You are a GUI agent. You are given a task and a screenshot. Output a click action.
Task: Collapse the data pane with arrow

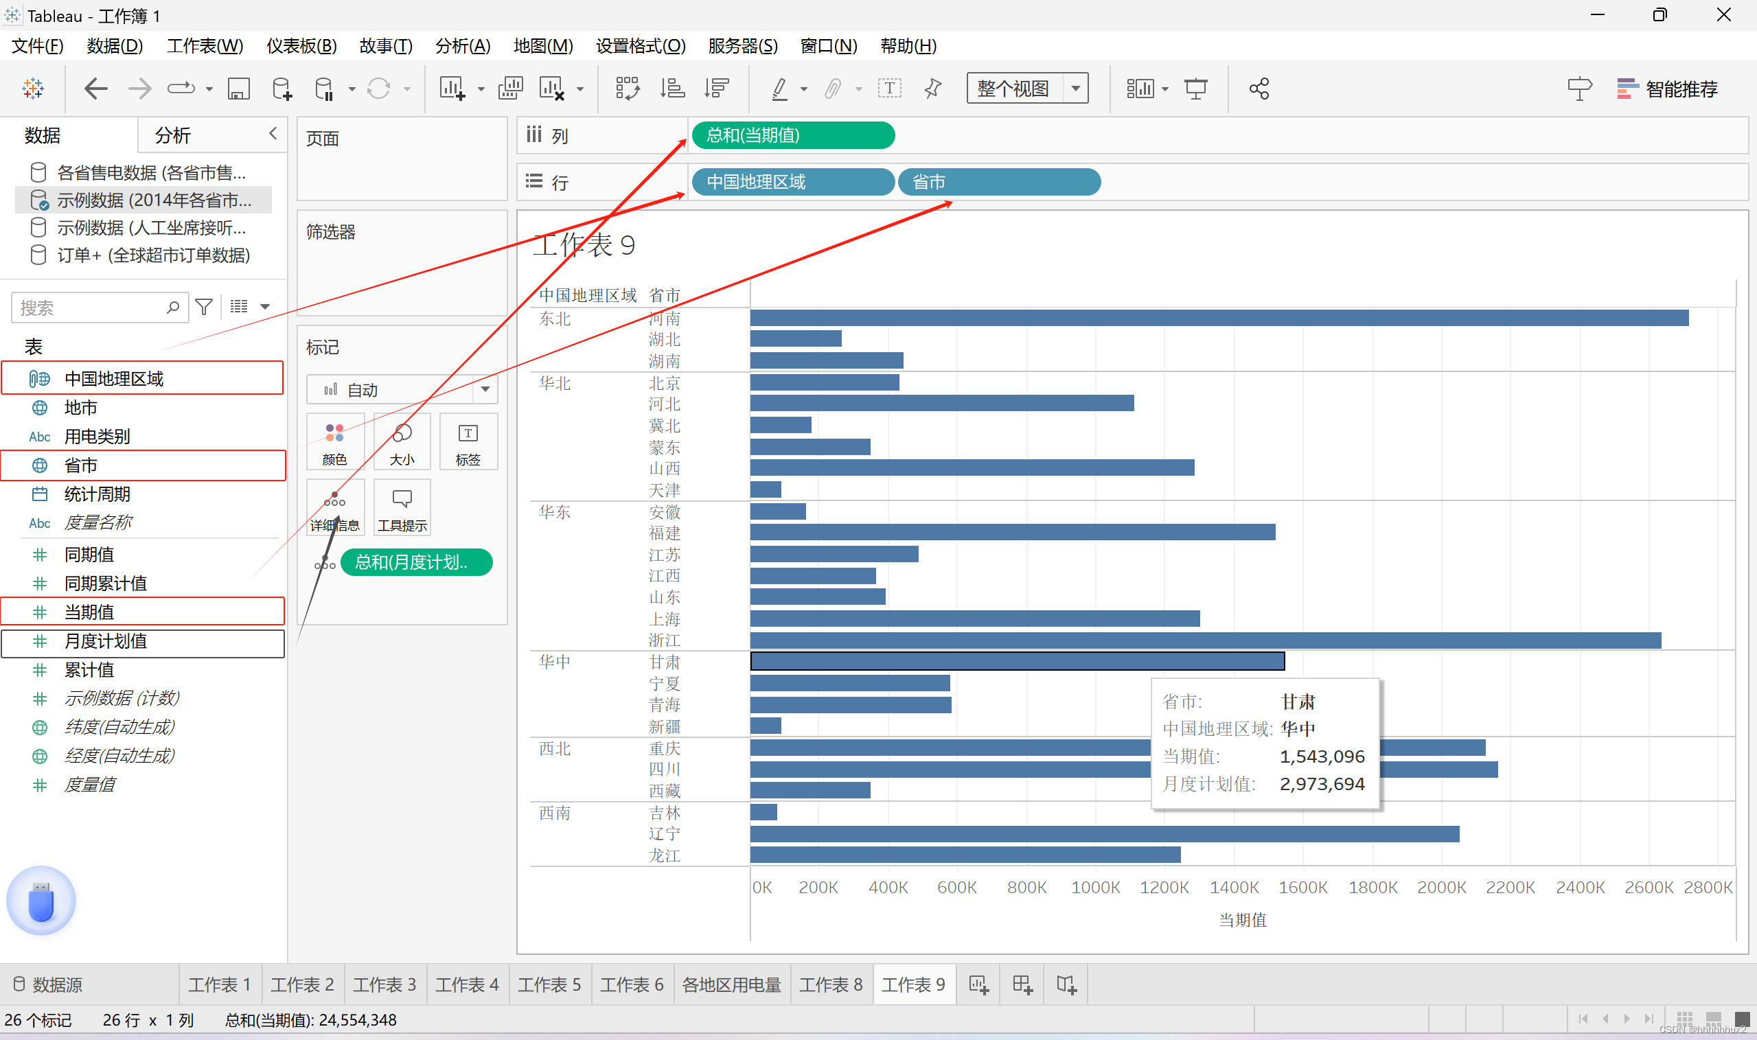tap(273, 133)
